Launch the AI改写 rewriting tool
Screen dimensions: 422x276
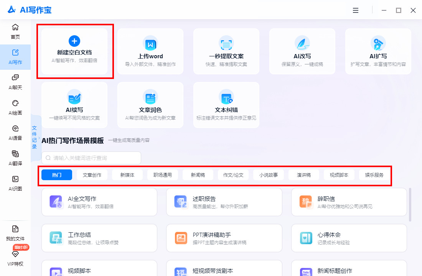click(x=302, y=51)
